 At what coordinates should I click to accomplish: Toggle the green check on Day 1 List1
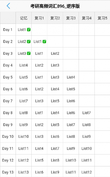(x=29, y=29)
